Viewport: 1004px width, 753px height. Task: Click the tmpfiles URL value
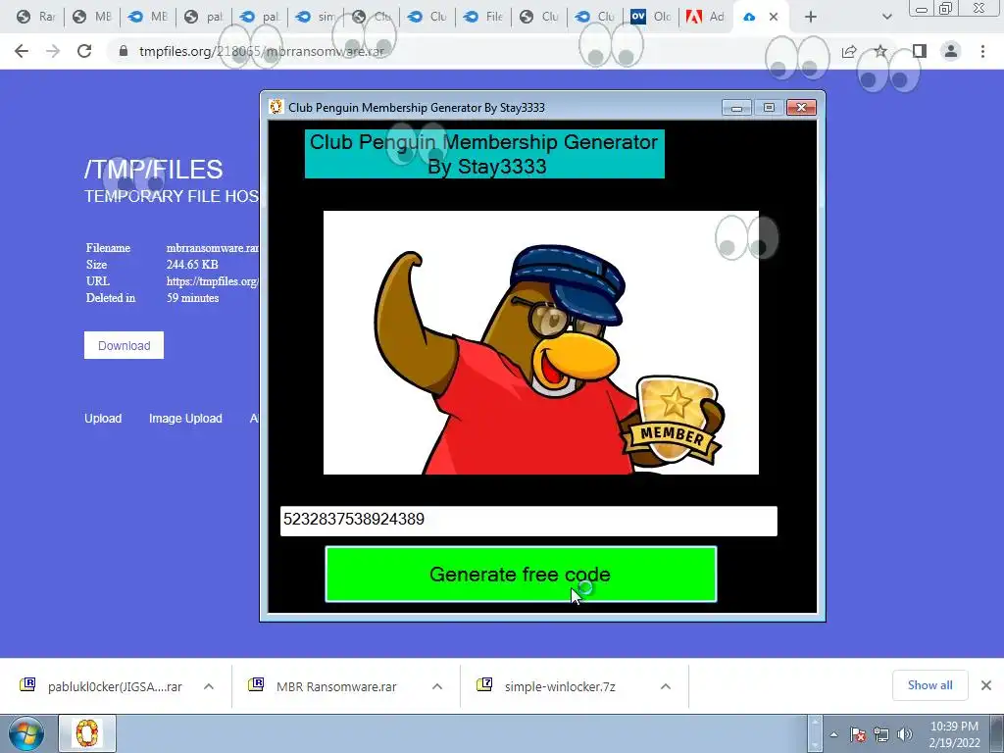click(213, 281)
